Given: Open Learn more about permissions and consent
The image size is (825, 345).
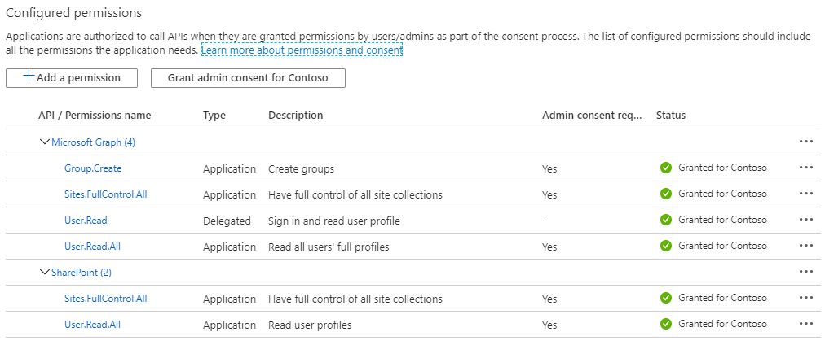Looking at the screenshot, I should coord(302,50).
